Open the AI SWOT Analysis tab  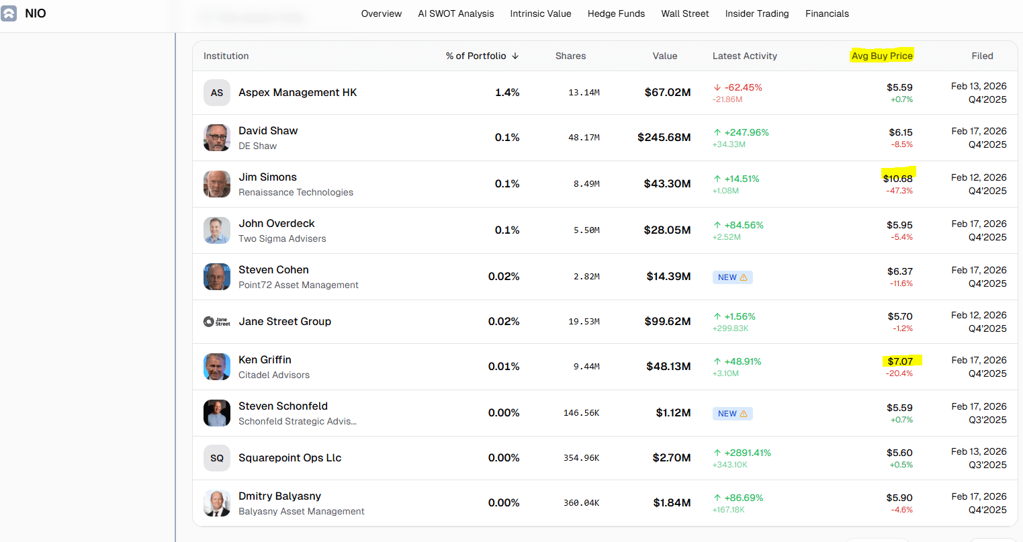455,13
